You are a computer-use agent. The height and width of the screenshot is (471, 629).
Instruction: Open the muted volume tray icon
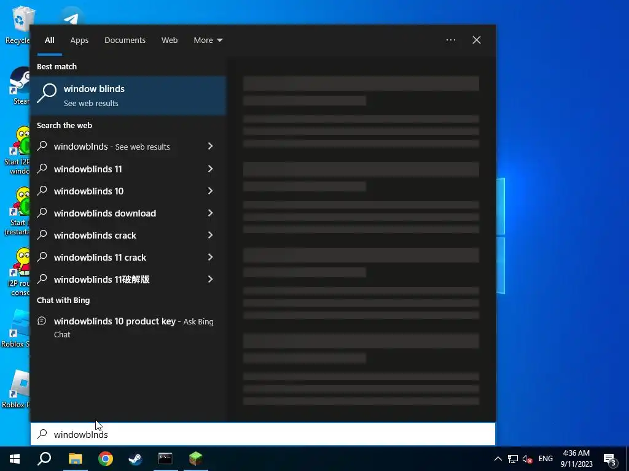click(528, 459)
